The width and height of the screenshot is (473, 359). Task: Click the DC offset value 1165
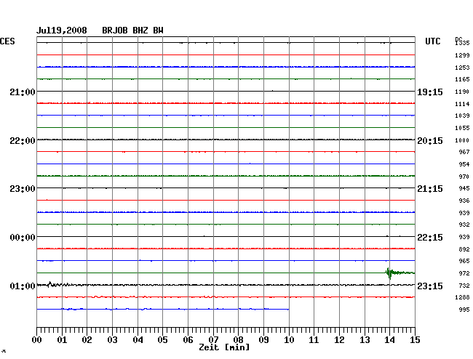462,79
